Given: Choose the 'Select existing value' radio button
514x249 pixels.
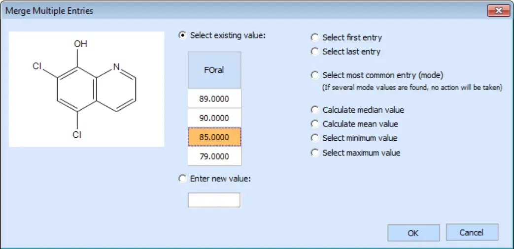Looking at the screenshot, I should 183,35.
